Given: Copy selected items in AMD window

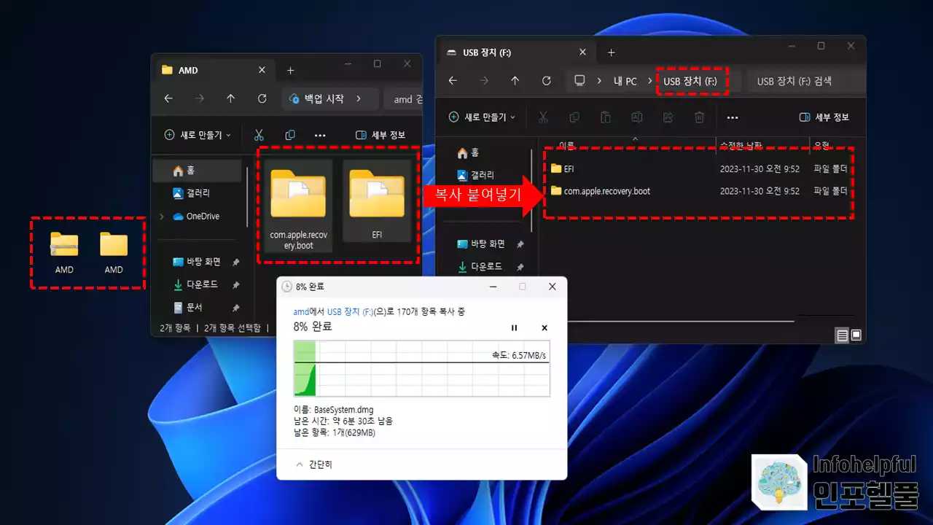Looking at the screenshot, I should pyautogui.click(x=290, y=135).
